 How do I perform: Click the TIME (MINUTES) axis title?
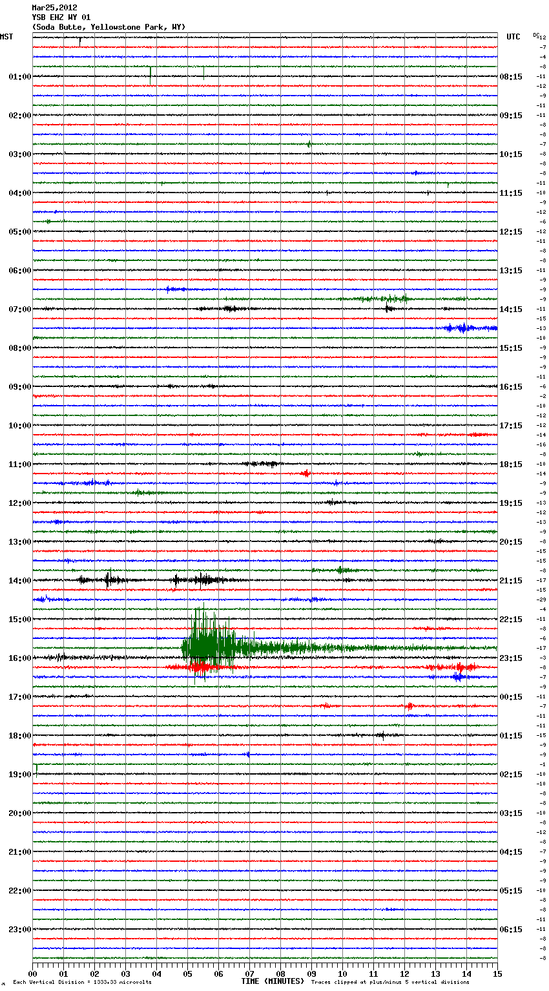[x=273, y=981]
